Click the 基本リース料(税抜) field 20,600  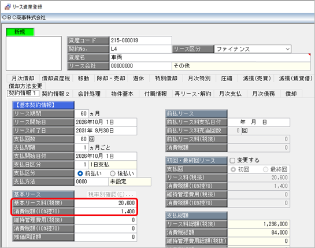(x=106, y=203)
